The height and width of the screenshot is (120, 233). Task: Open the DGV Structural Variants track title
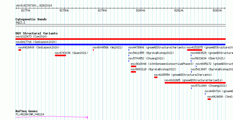click(x=37, y=33)
